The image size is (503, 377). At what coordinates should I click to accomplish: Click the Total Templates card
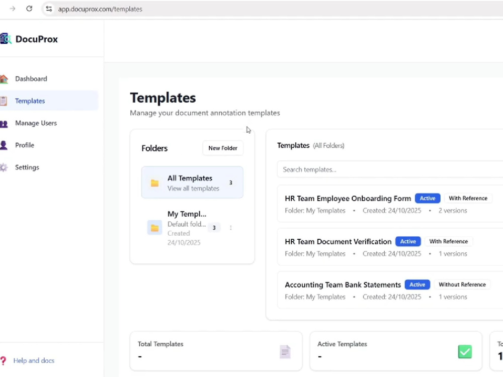216,351
